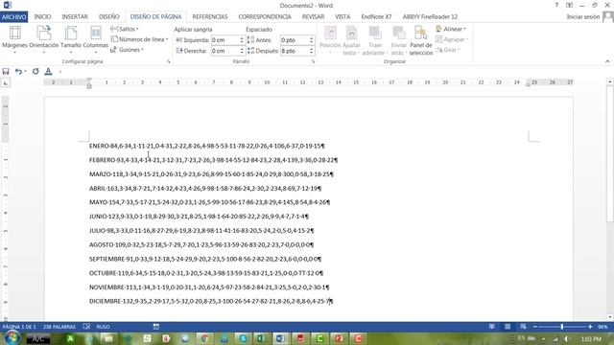Click the PÁGINA 1 DE 1 indicator
This screenshot has width=614, height=345.
[19, 327]
